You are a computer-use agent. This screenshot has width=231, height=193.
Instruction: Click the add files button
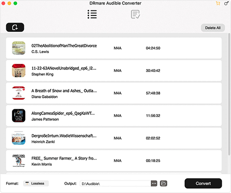pos(15,27)
